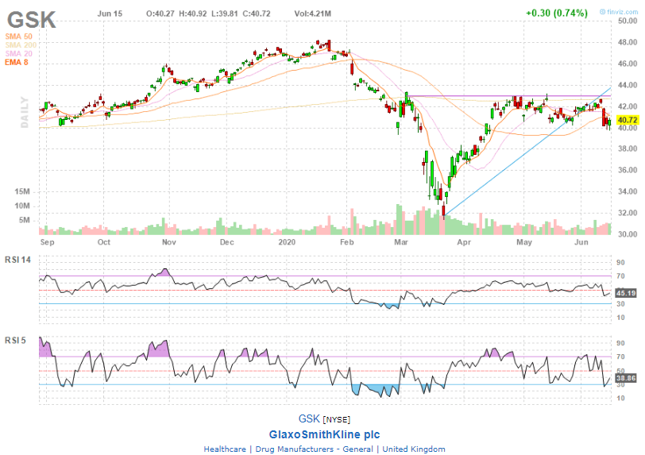Screen dimensions: 645x455
Task: Click the DAILY timeframe label
Action: pos(25,112)
